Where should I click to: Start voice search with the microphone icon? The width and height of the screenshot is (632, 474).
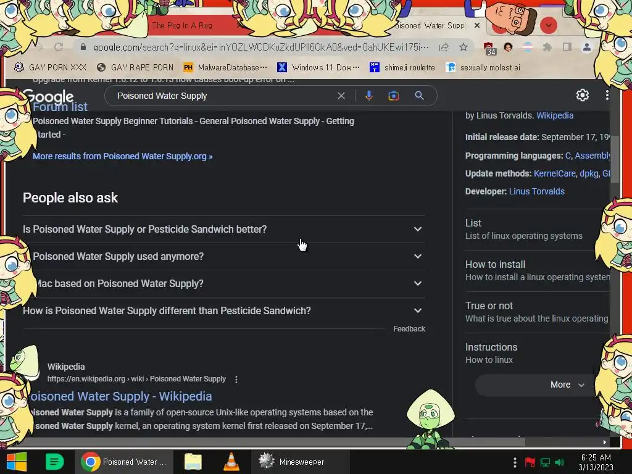[369, 96]
